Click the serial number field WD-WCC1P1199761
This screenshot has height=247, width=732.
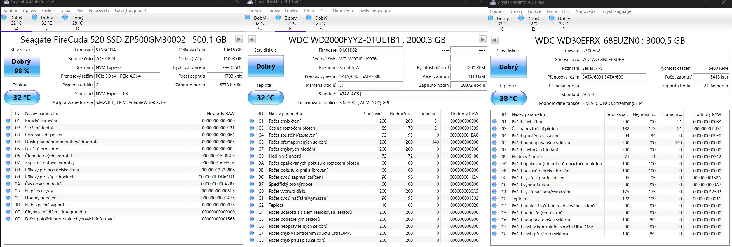[371, 59]
